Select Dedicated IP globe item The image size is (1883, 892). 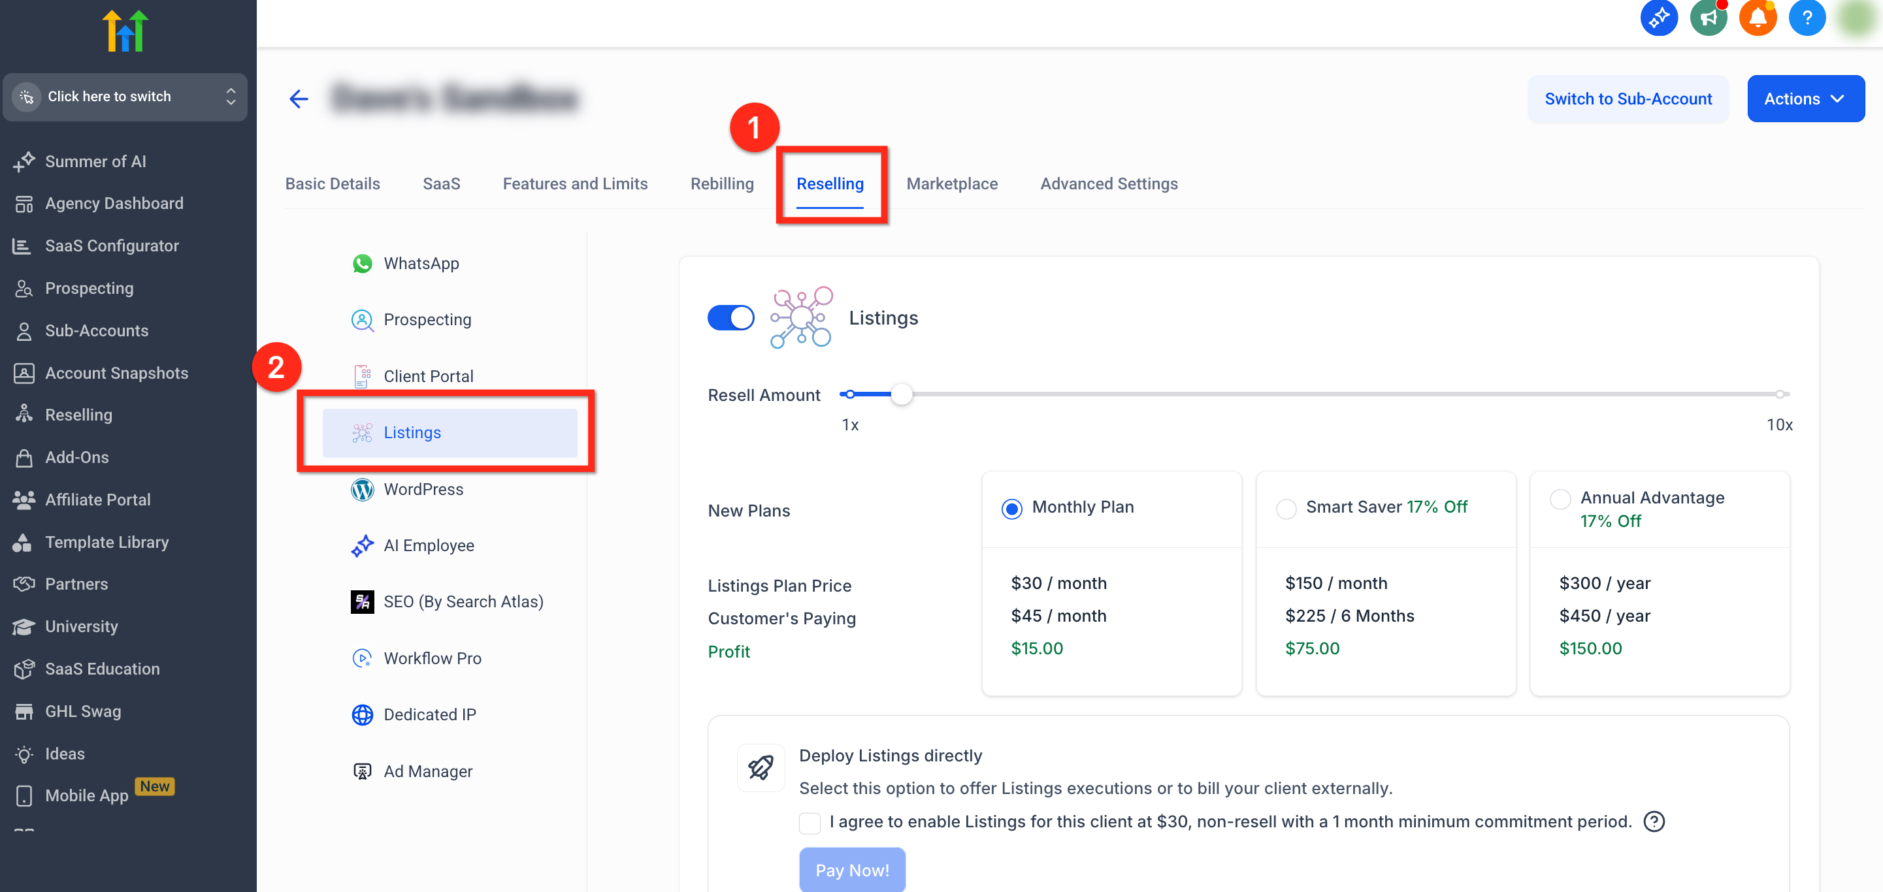[429, 714]
